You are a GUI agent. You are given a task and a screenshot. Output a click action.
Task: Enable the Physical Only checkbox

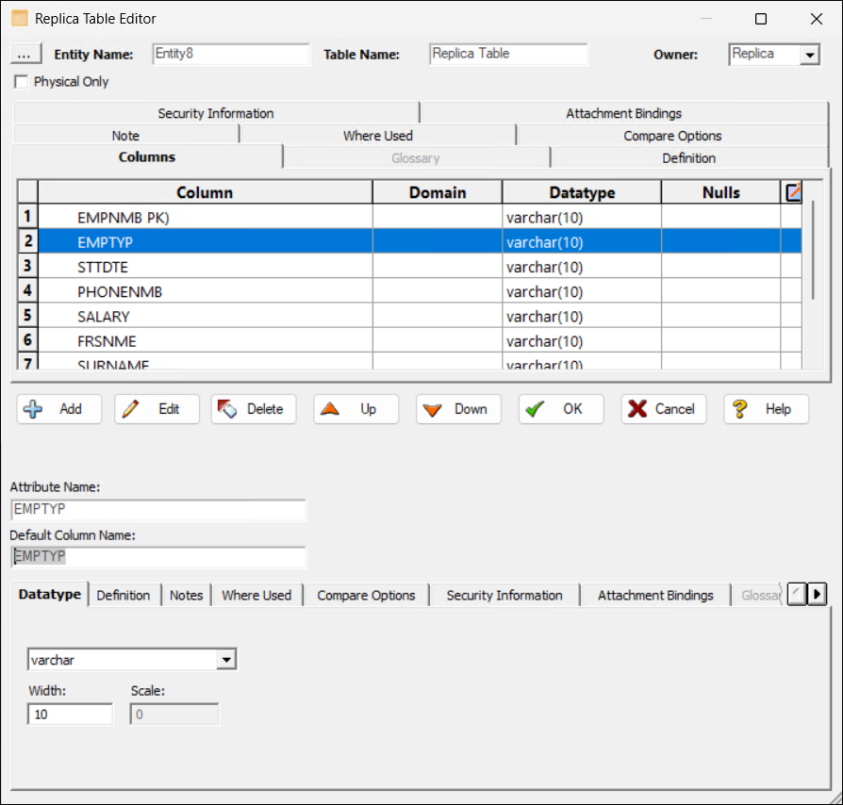click(21, 82)
